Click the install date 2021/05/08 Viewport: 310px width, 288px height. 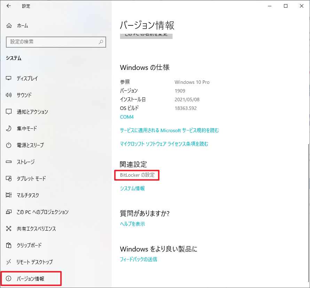pos(187,99)
